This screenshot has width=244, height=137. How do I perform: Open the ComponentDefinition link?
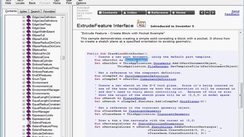pyautogui.click(x=158, y=79)
